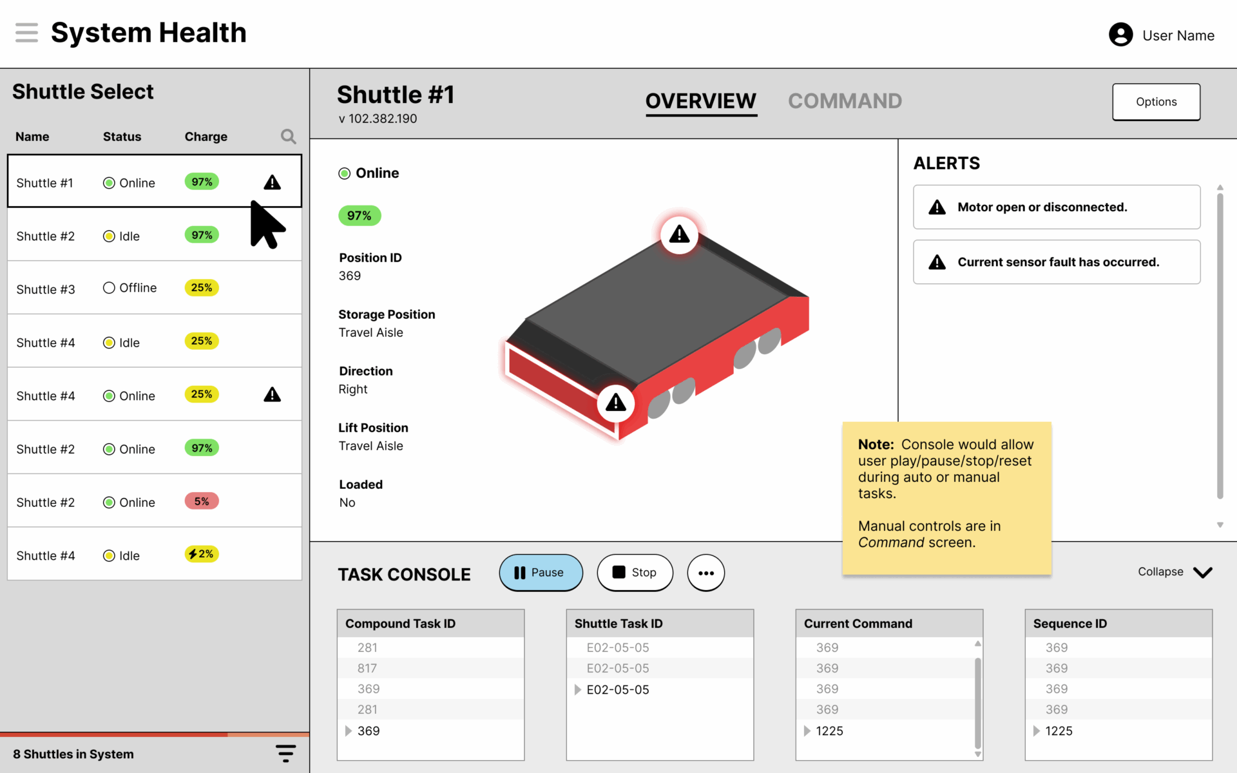This screenshot has height=773, width=1237.
Task: Collapse the Task Console panel
Action: (1175, 572)
